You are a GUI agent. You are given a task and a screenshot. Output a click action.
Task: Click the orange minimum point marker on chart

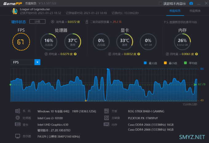pyautogui.click(x=86, y=101)
